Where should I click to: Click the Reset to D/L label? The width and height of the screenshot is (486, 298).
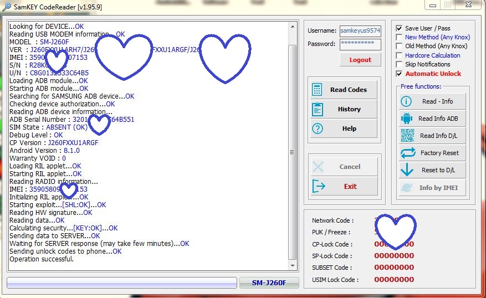438,169
